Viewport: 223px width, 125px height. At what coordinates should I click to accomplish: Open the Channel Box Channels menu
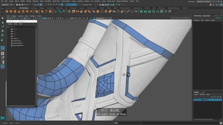197,20
